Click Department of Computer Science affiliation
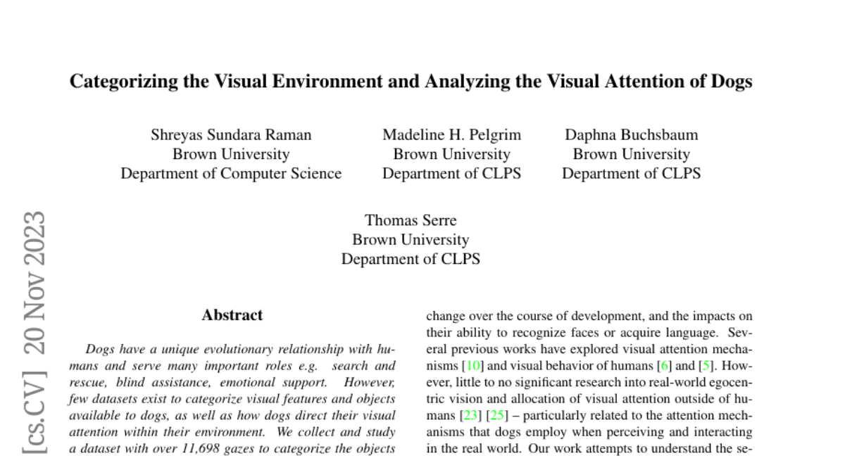This screenshot has height=456, width=845. click(231, 173)
